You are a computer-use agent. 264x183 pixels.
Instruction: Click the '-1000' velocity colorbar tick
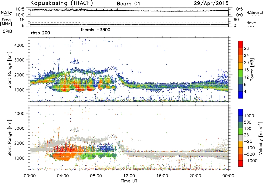(250, 161)
